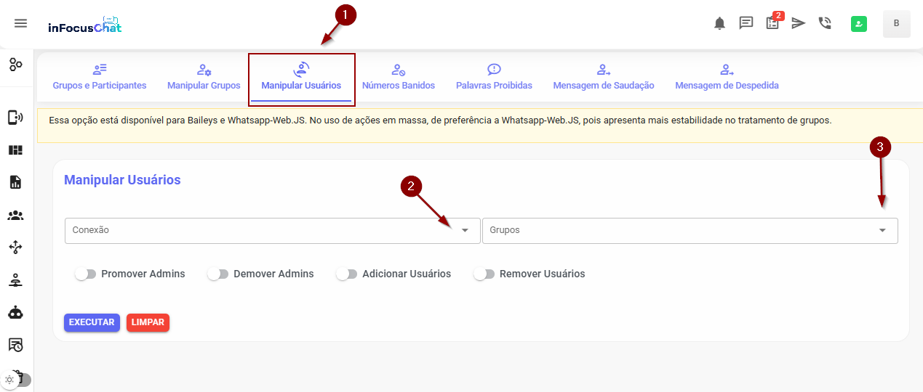Open the Palavras Proibidas tab
The image size is (923, 392).
tap(494, 77)
